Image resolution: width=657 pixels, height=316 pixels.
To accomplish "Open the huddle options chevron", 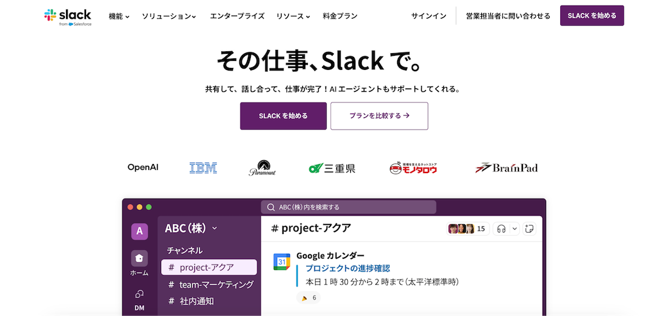I will coord(515,229).
